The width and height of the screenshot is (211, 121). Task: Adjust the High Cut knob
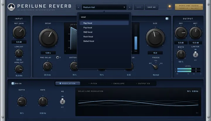19,69
